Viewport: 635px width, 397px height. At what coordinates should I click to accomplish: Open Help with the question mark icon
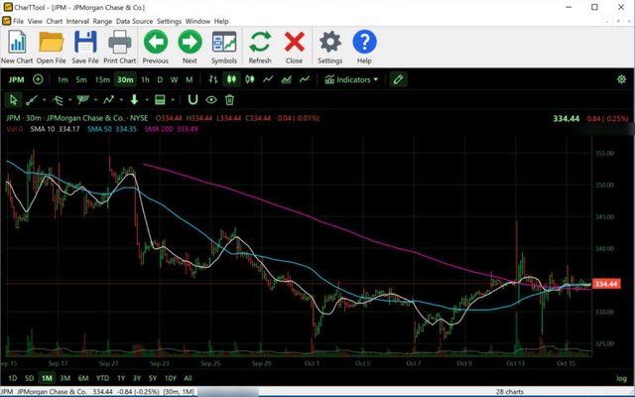[x=364, y=47]
